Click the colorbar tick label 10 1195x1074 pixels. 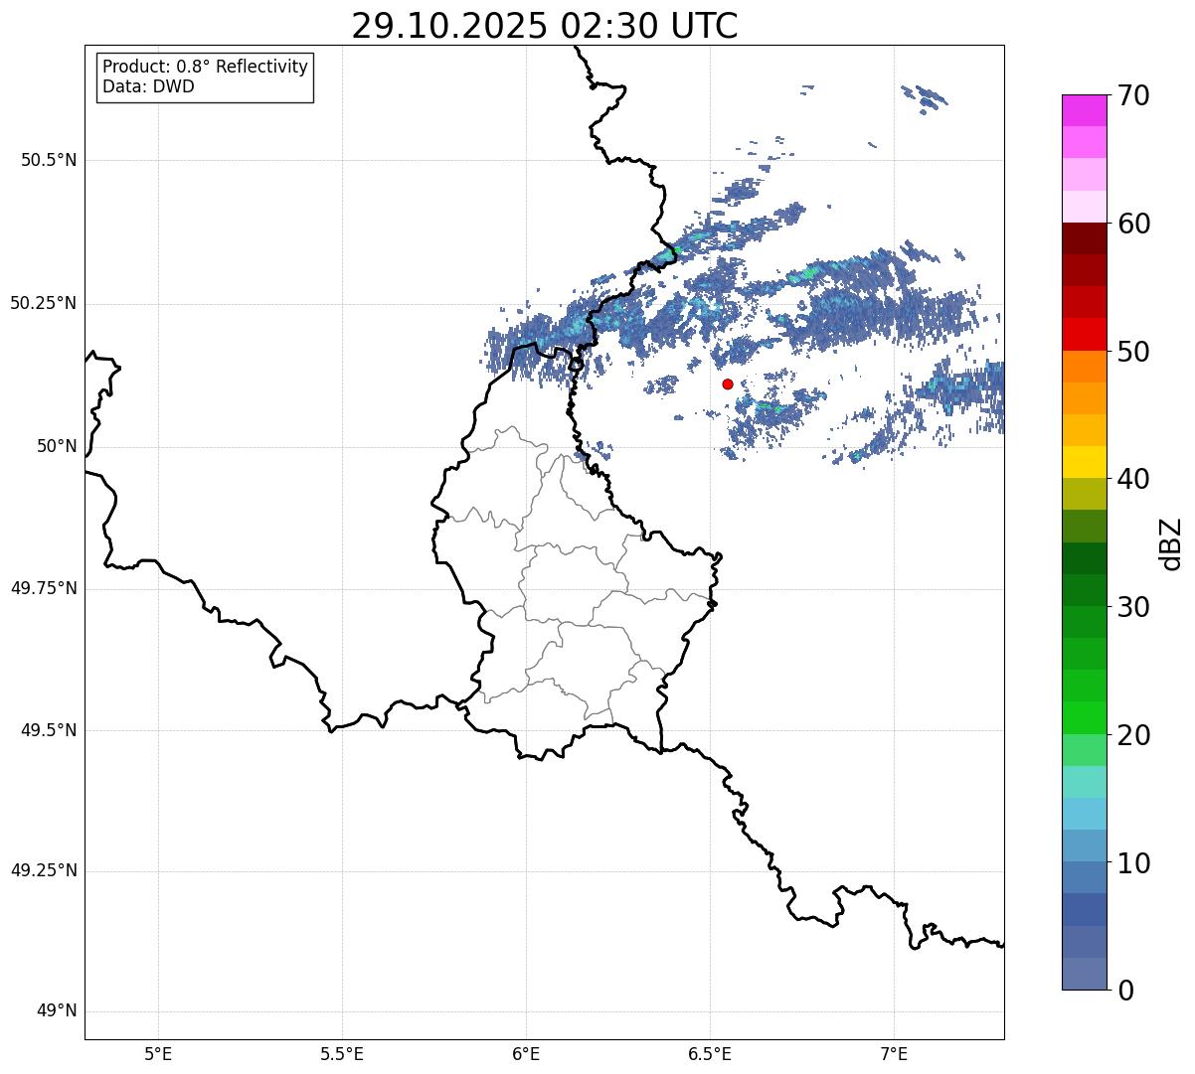(x=1134, y=862)
